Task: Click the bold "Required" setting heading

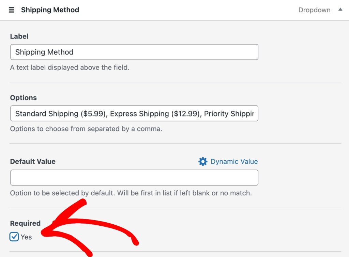Action: (x=25, y=223)
